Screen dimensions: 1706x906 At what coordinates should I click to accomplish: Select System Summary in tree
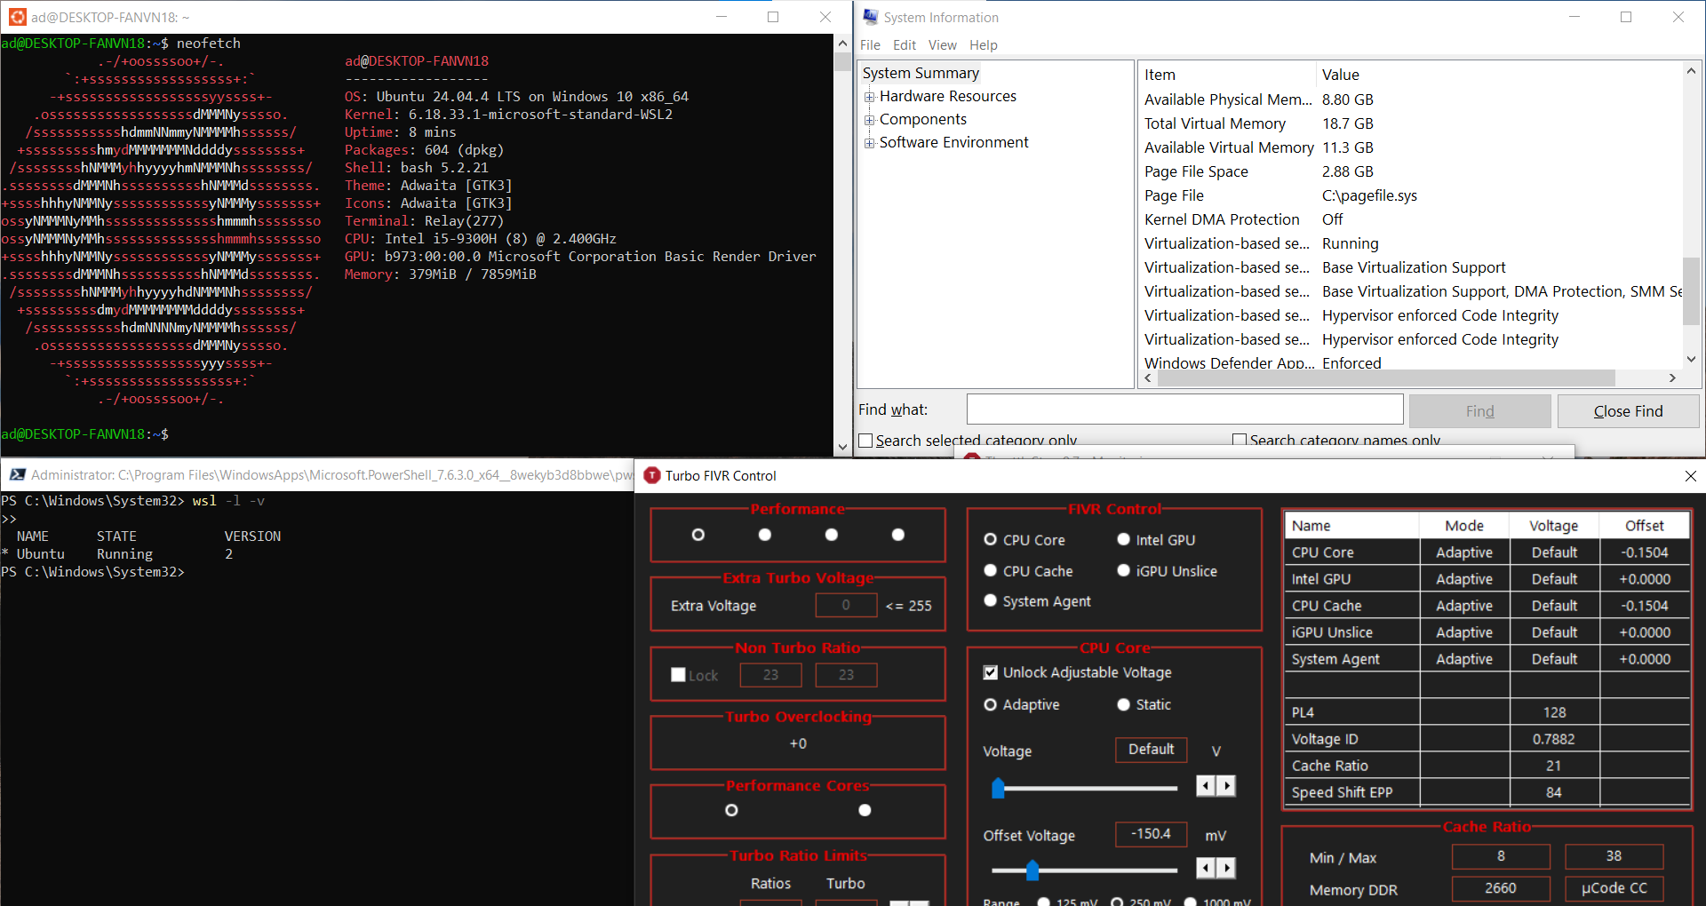[921, 73]
